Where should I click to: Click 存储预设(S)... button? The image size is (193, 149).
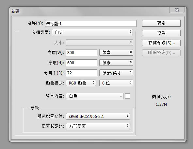pyautogui.click(x=161, y=43)
